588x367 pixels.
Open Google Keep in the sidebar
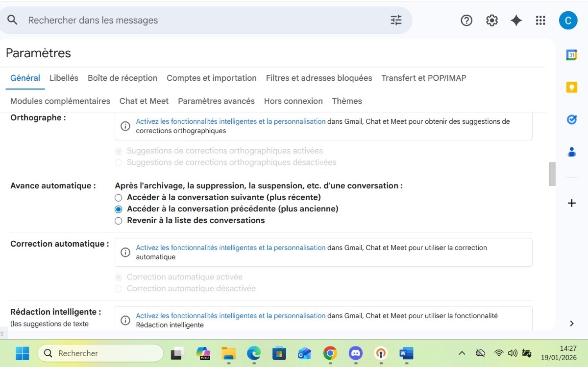click(571, 87)
